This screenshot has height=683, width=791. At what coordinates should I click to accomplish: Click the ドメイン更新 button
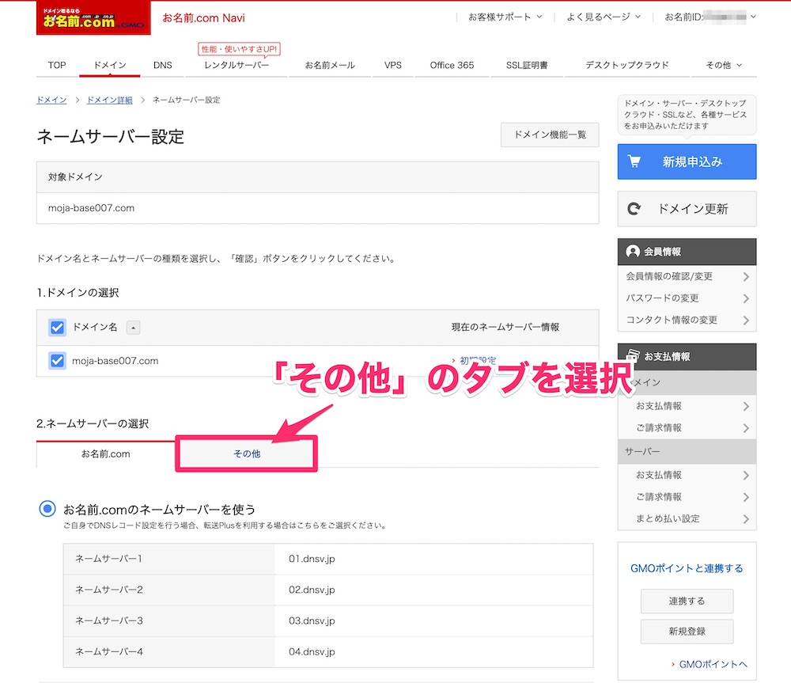pyautogui.click(x=687, y=208)
